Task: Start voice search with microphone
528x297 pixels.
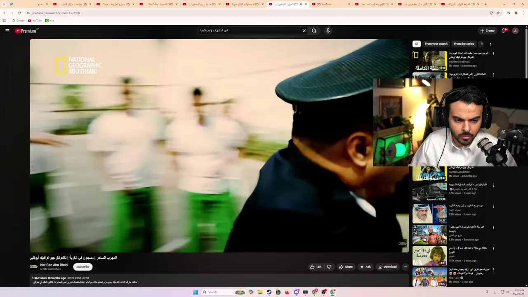Action: tap(328, 31)
